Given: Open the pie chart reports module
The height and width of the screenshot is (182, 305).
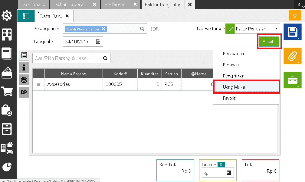Looking at the screenshot, I should click(7, 167).
